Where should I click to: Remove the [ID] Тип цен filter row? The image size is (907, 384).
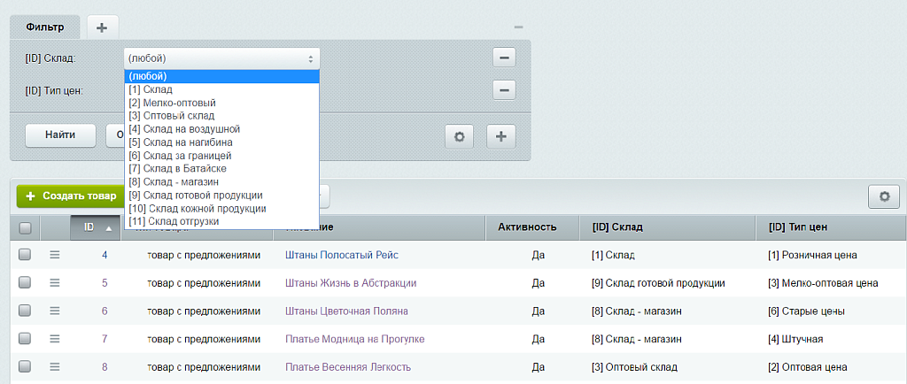coord(504,90)
